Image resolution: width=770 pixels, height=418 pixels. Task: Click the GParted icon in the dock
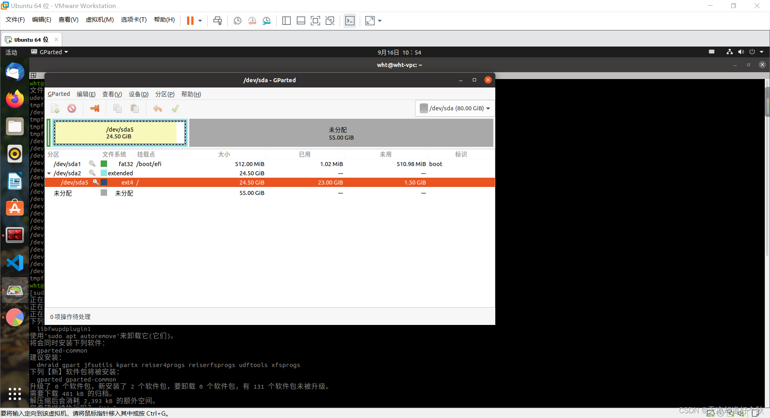[15, 290]
